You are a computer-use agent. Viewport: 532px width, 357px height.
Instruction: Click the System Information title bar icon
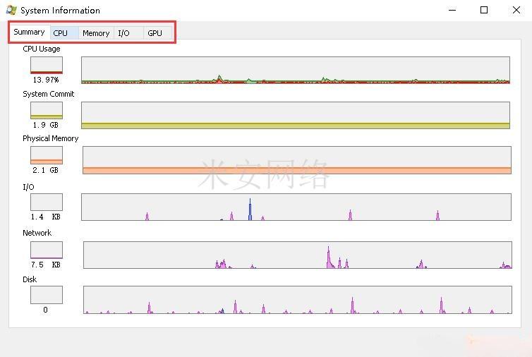point(11,11)
